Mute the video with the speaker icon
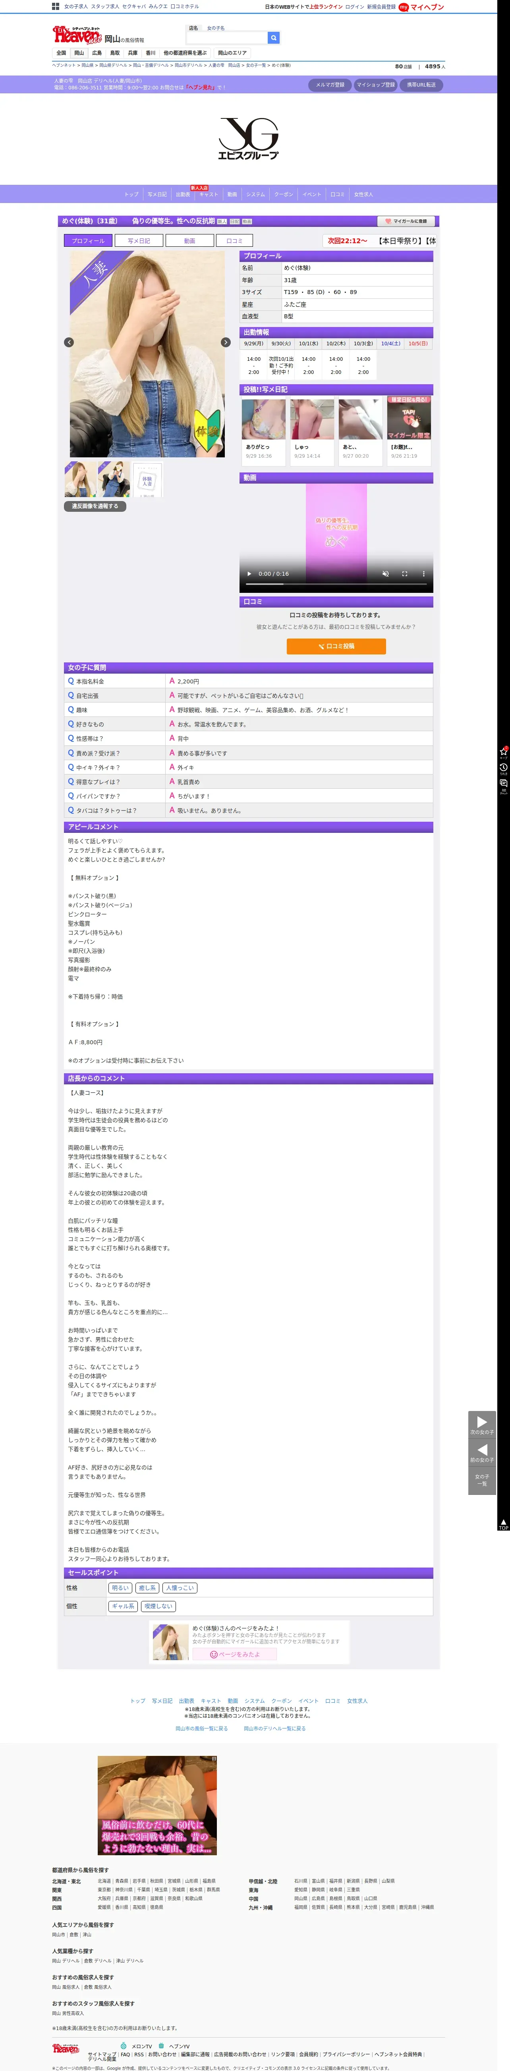The width and height of the screenshot is (510, 2071). click(386, 574)
